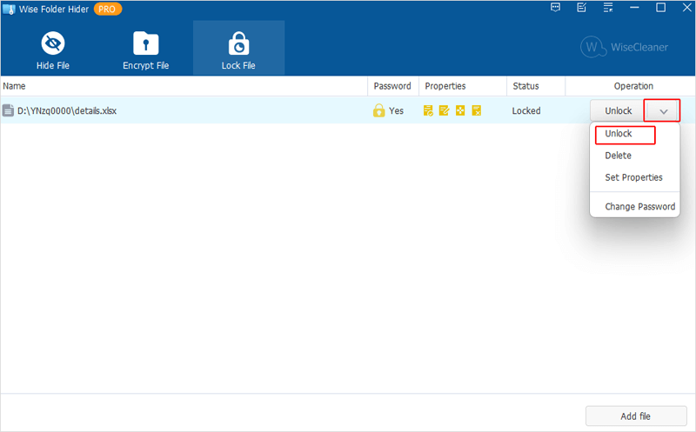Click the fourth property delete icon
696x432 pixels.
(x=476, y=110)
